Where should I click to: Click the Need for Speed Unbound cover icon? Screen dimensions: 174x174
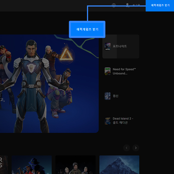[x=108, y=71]
